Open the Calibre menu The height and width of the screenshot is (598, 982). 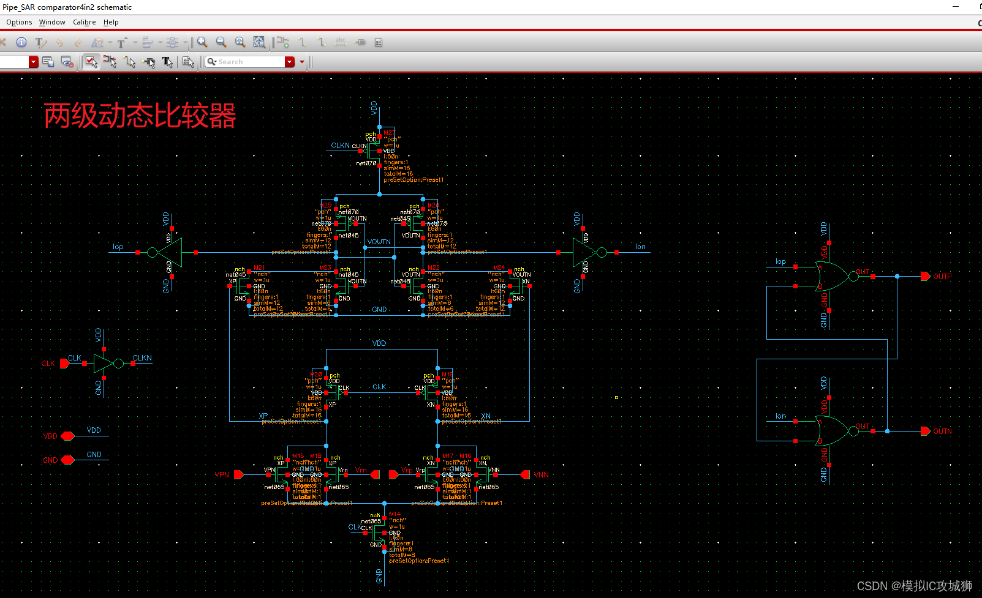click(x=85, y=22)
